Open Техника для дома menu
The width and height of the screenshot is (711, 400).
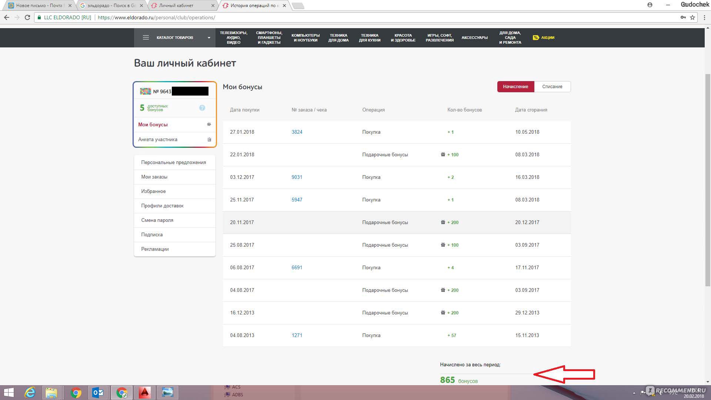point(338,37)
